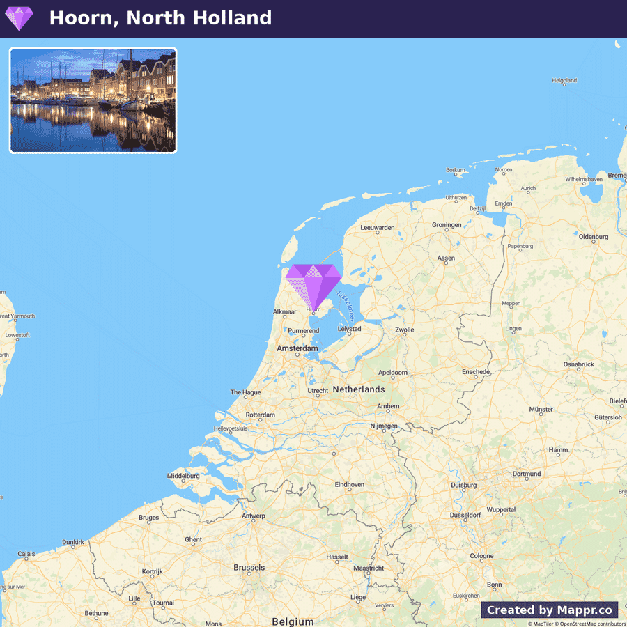Click the Zwolle city label

coord(405,330)
